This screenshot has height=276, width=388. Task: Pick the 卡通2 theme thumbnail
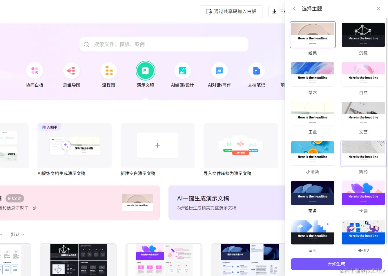pos(363,232)
